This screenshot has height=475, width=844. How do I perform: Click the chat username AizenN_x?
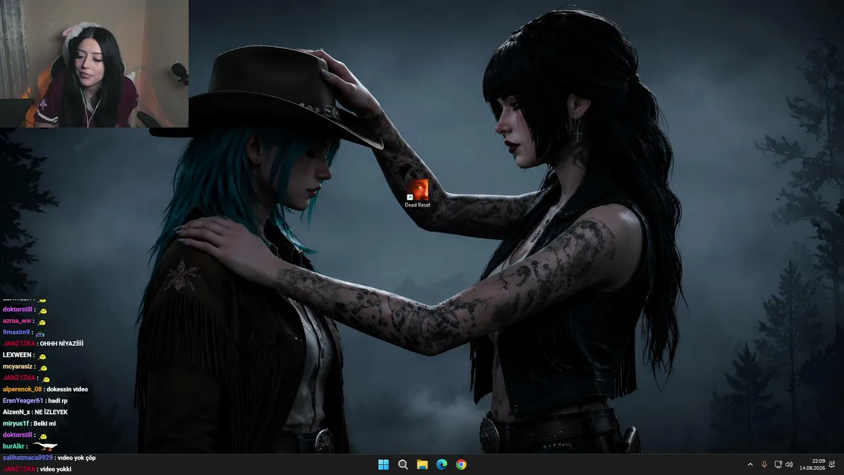click(17, 412)
